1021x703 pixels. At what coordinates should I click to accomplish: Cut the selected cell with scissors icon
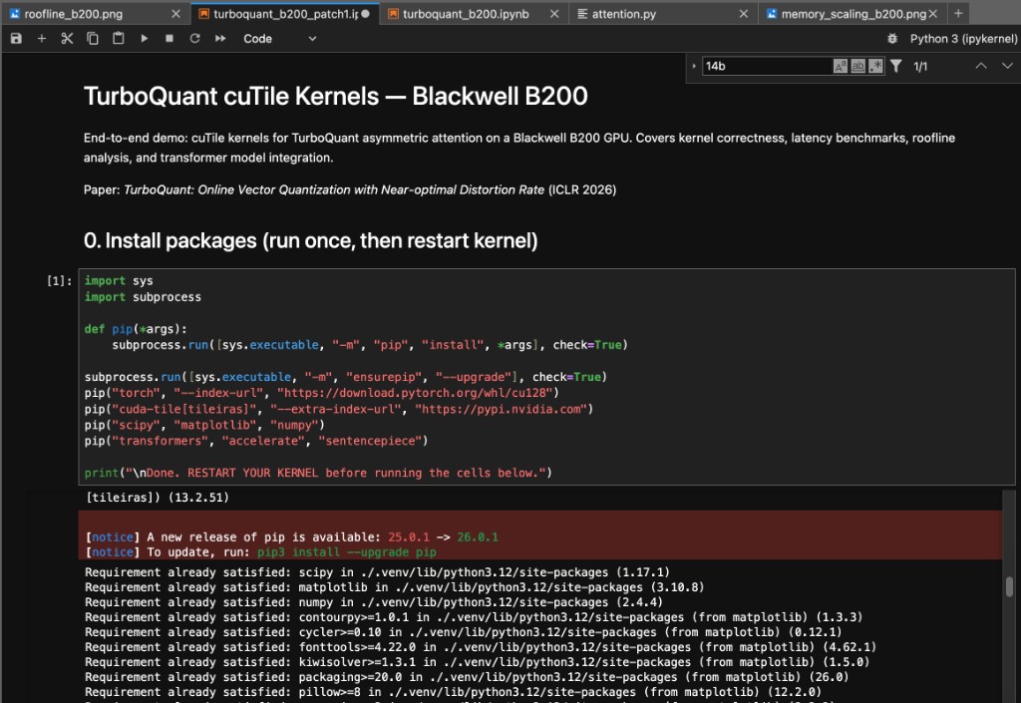tap(67, 39)
